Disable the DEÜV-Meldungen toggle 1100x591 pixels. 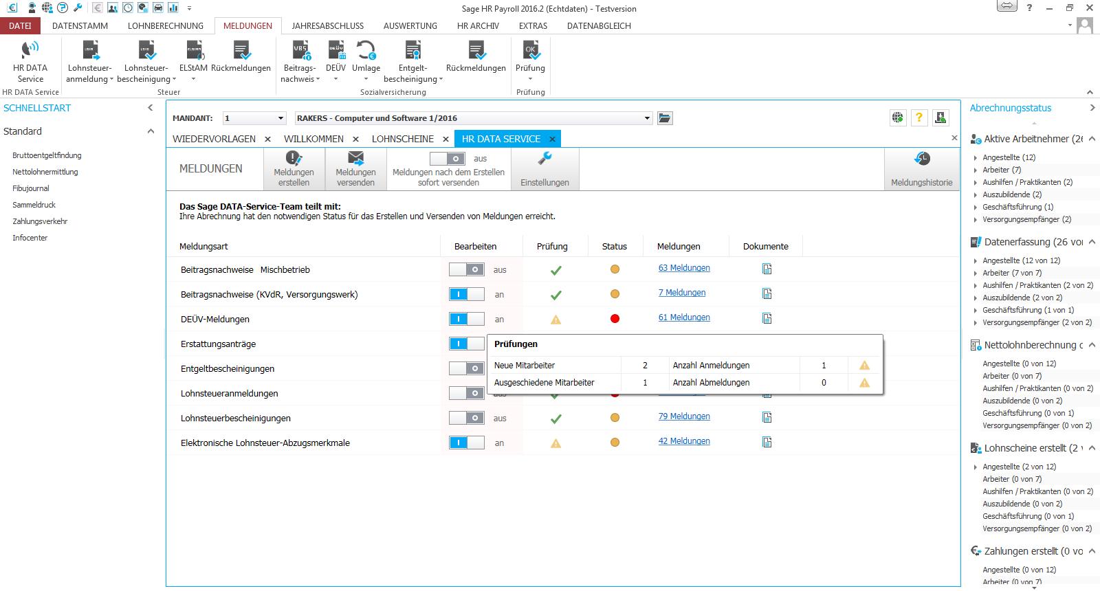pyautogui.click(x=467, y=319)
